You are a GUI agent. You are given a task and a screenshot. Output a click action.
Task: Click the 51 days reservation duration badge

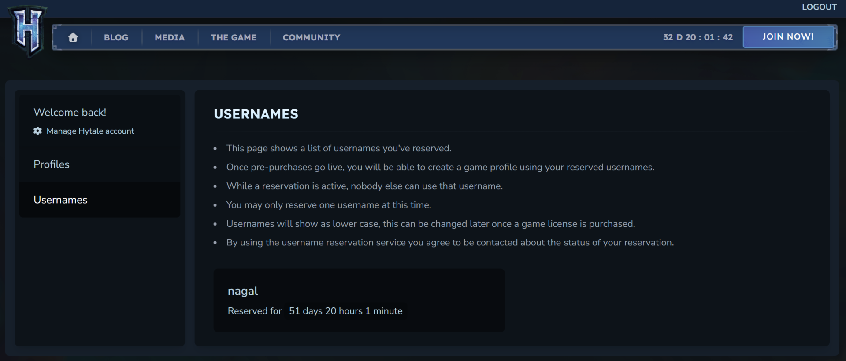[345, 311]
